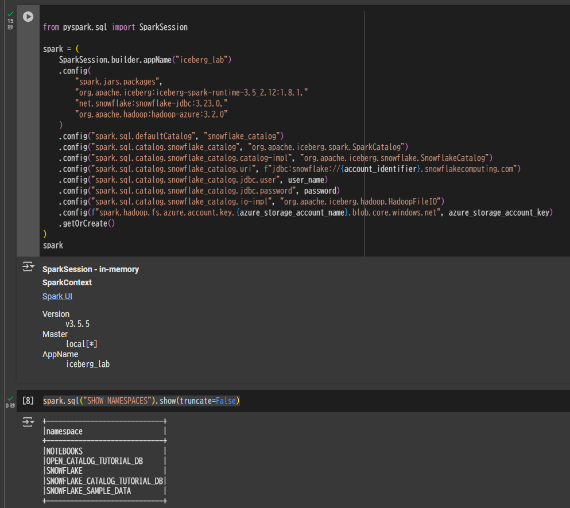Image resolution: width=570 pixels, height=508 pixels.
Task: Click the 'spark = (' assignment line
Action: click(x=61, y=49)
